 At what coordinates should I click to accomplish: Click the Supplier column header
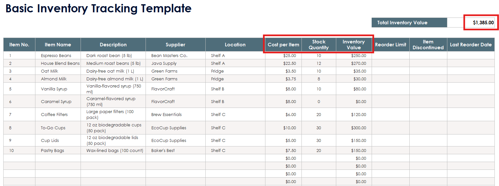coord(175,45)
